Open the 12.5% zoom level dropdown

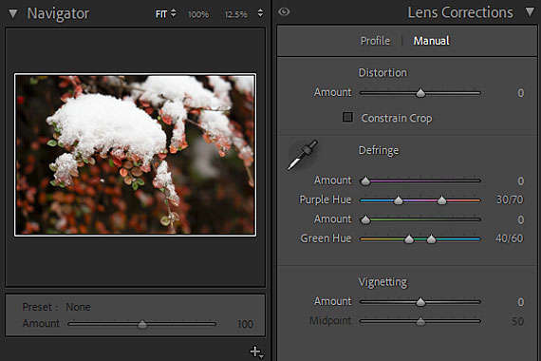pos(260,13)
